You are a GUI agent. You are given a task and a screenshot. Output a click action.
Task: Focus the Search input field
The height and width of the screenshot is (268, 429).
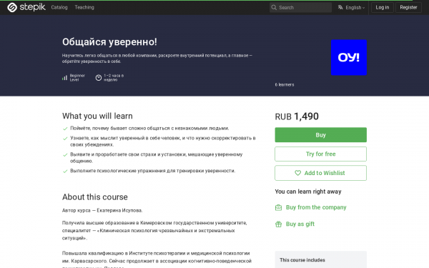pyautogui.click(x=300, y=7)
